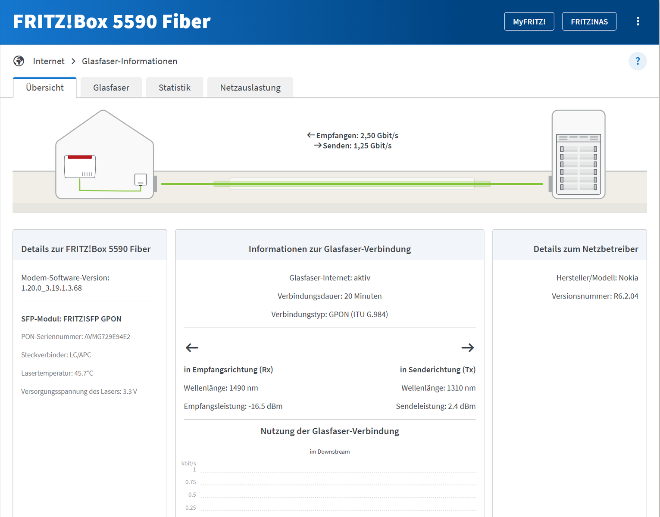Viewport: 660px width, 517px height.
Task: Click Glasfaser-Informationen breadcrumb entry
Action: (x=130, y=61)
